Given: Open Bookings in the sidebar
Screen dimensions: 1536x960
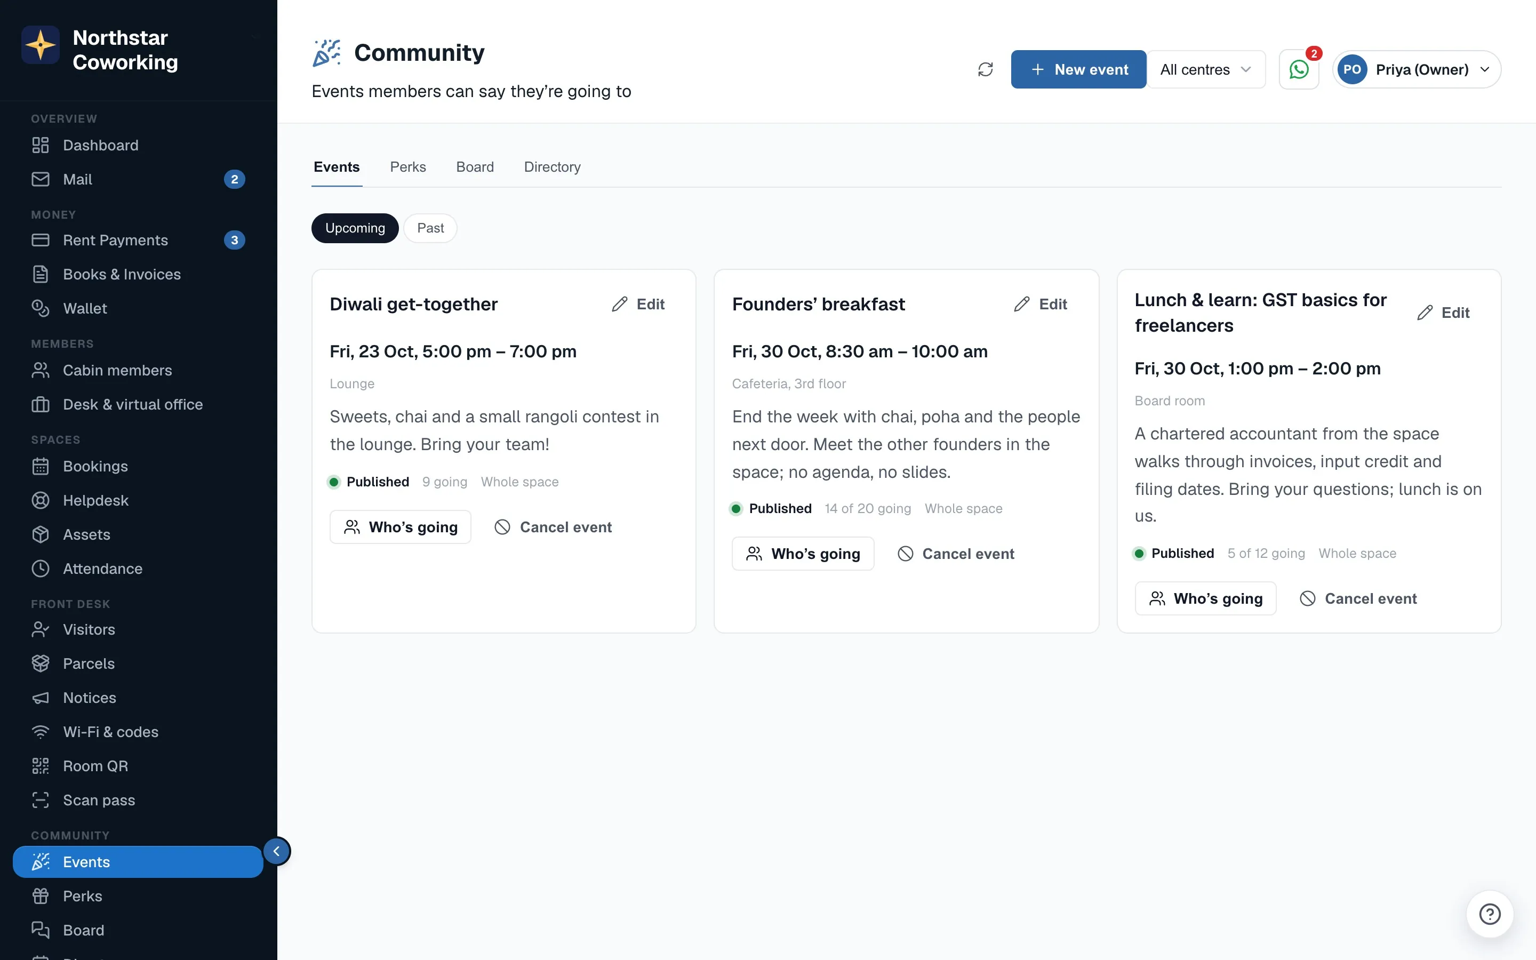Looking at the screenshot, I should [138, 466].
